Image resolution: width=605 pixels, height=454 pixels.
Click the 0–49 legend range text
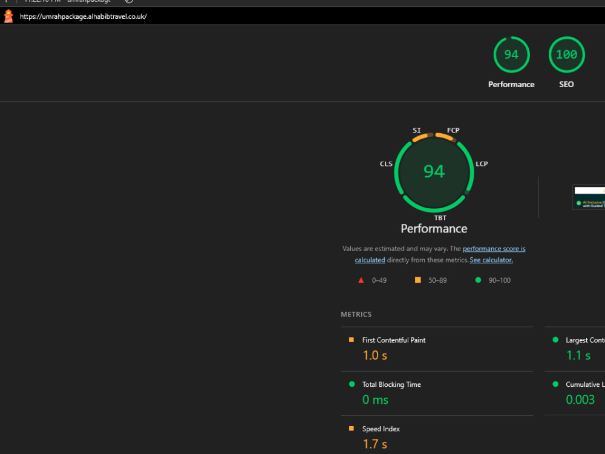[379, 280]
